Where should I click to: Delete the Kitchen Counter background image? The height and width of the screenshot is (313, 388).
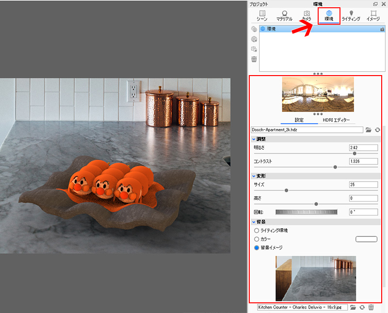pos(371,307)
